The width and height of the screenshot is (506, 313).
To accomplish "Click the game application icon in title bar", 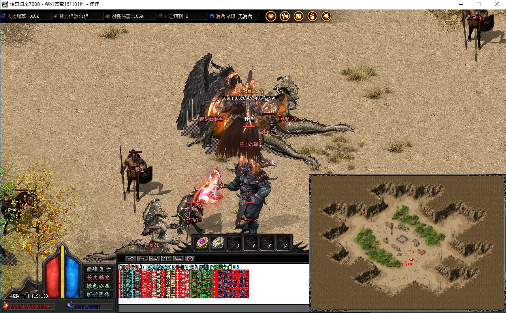I will 4,4.
